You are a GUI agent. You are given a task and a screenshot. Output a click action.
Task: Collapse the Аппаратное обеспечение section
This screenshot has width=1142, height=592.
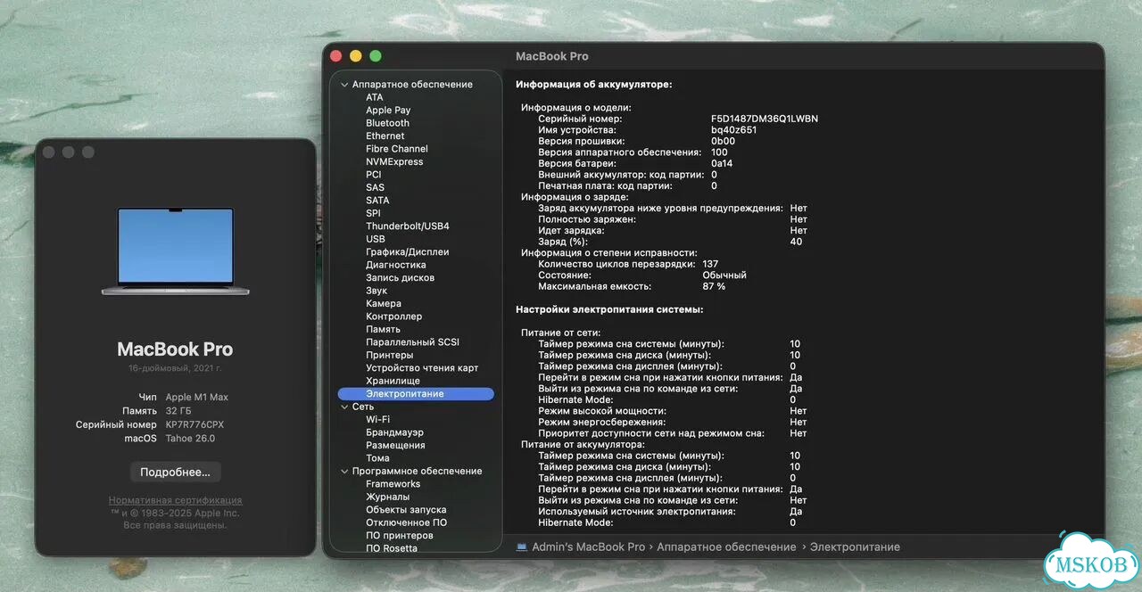pos(344,85)
